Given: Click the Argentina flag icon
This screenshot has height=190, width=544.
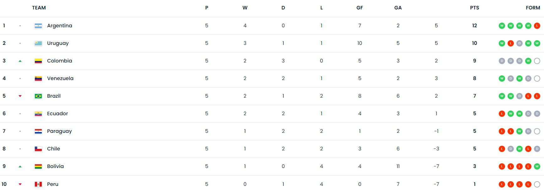Looking at the screenshot, I should tap(38, 26).
